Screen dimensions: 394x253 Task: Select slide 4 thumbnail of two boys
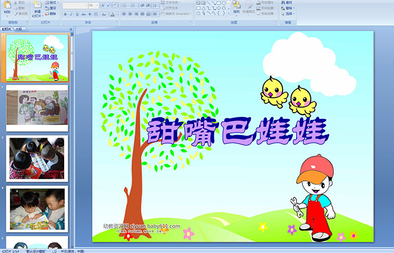point(37,208)
